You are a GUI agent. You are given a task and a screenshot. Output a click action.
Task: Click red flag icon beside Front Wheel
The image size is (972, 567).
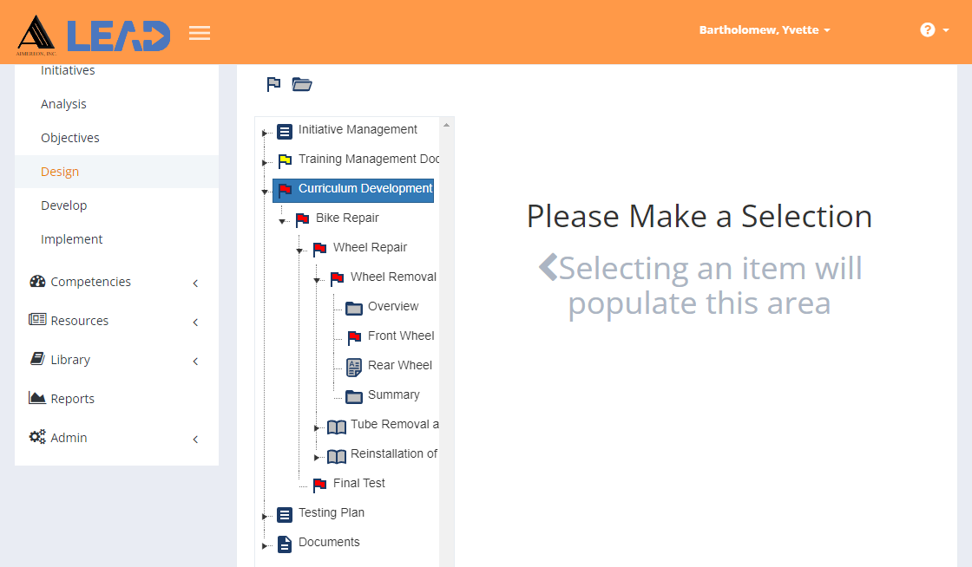tap(354, 338)
